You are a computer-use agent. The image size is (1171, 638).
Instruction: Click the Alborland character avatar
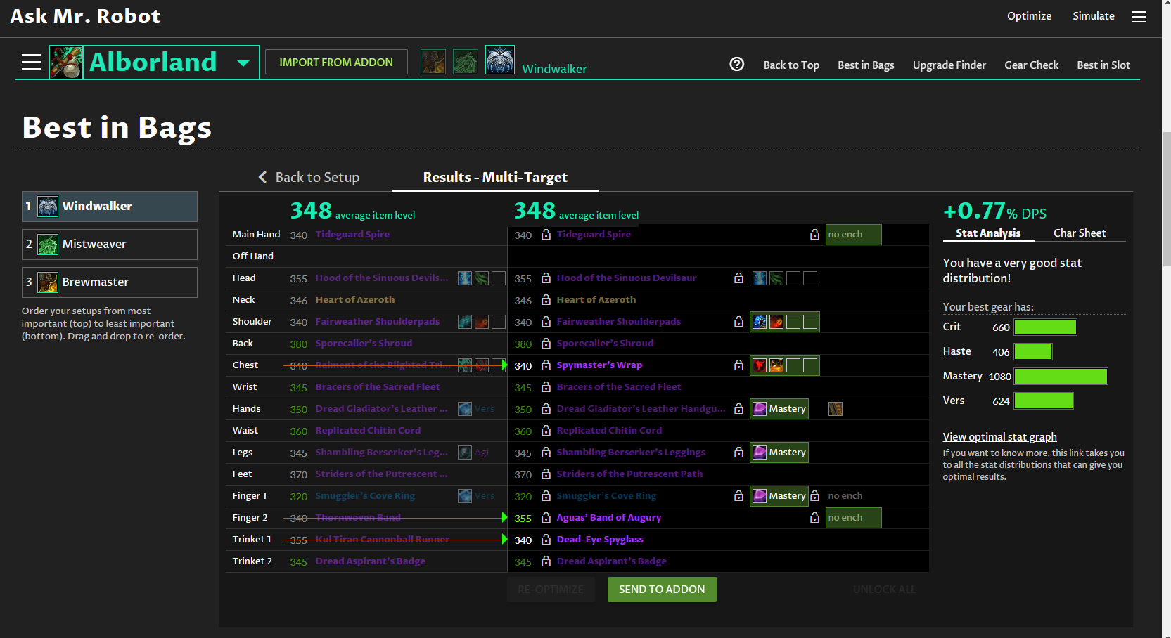tap(66, 63)
